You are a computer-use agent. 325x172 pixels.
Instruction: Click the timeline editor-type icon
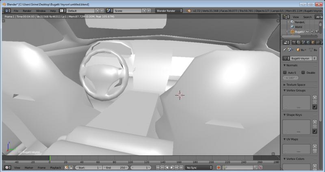click(7, 168)
